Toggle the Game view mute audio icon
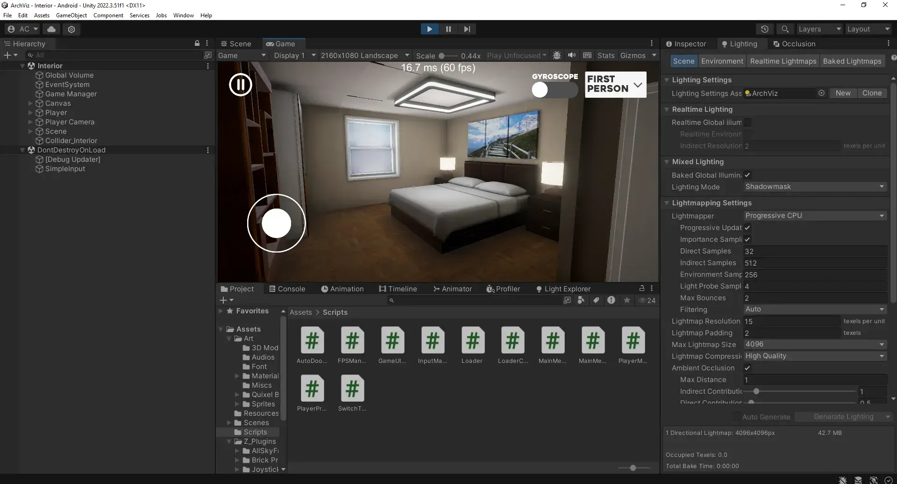Viewport: 897px width, 484px height. point(572,55)
